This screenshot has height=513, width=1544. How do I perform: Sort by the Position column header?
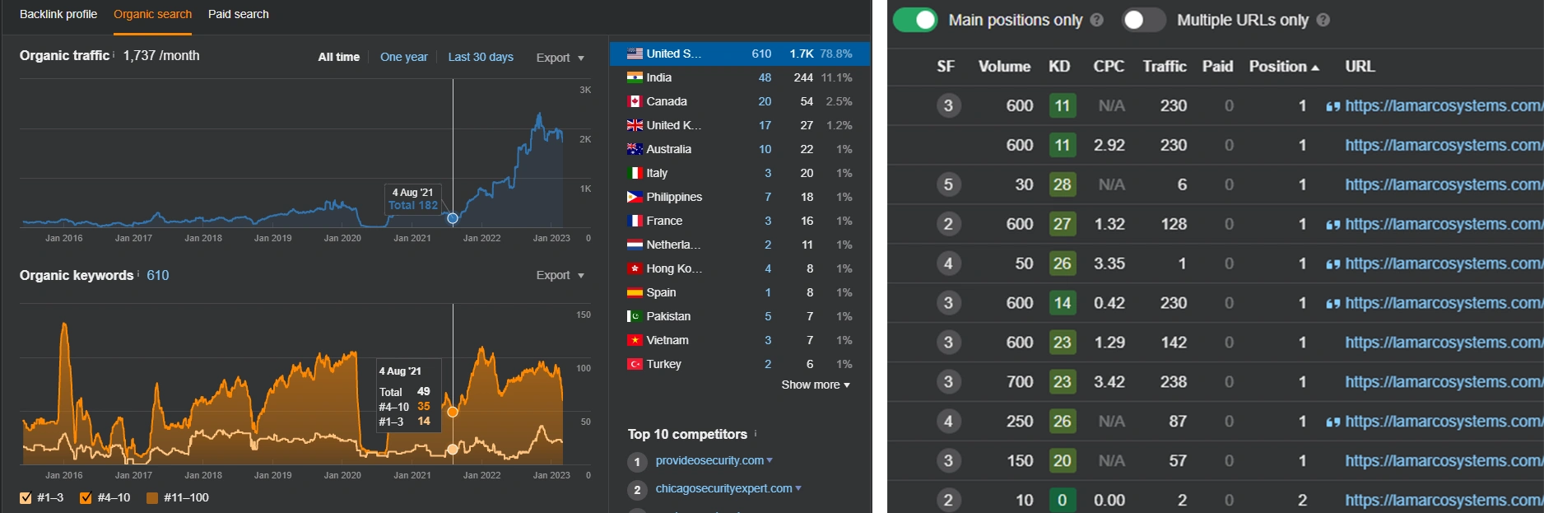tap(1283, 67)
